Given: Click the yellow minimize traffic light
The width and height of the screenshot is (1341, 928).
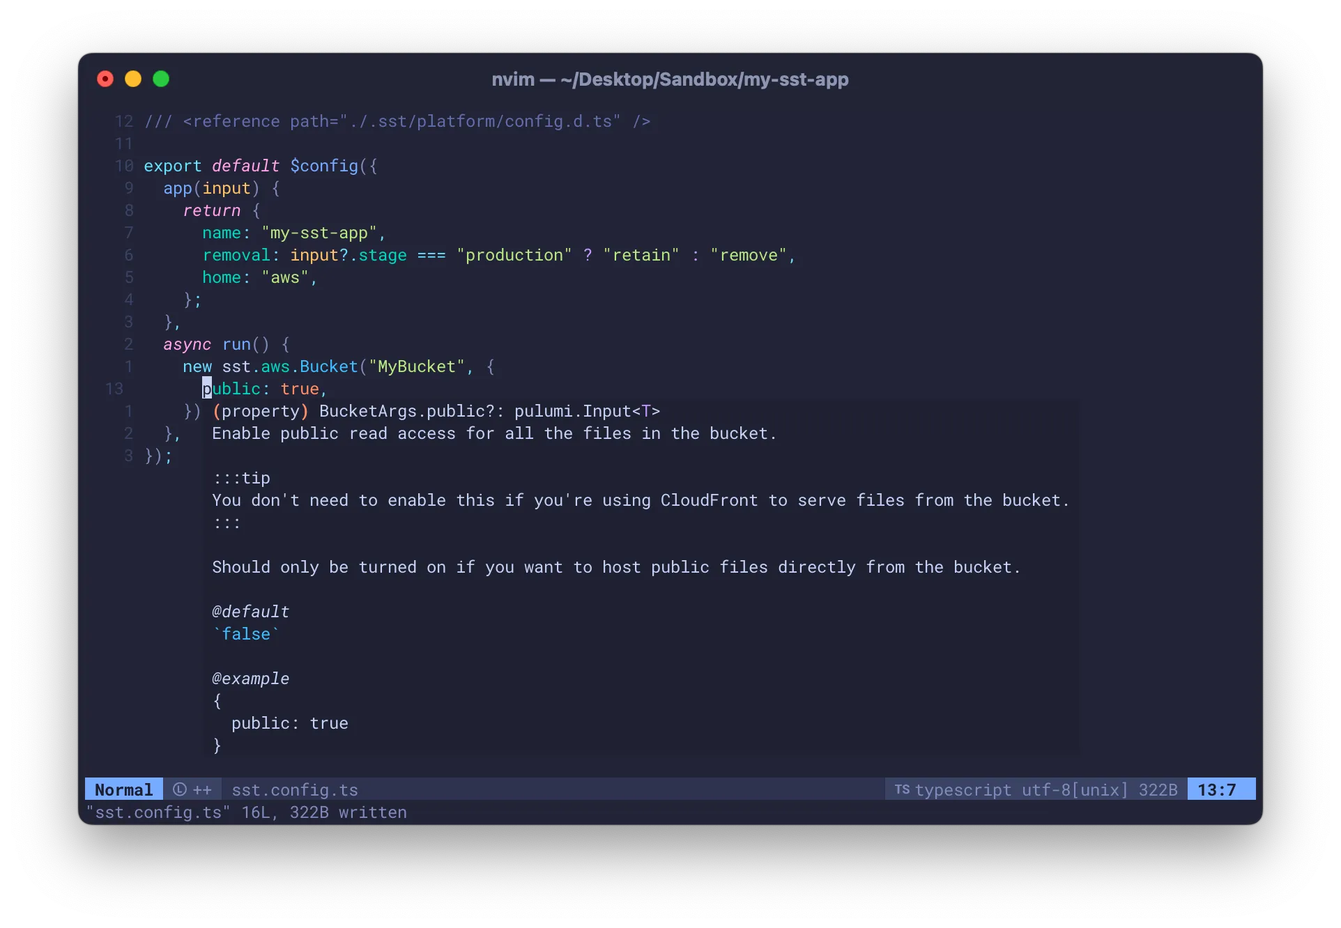Looking at the screenshot, I should coord(132,79).
